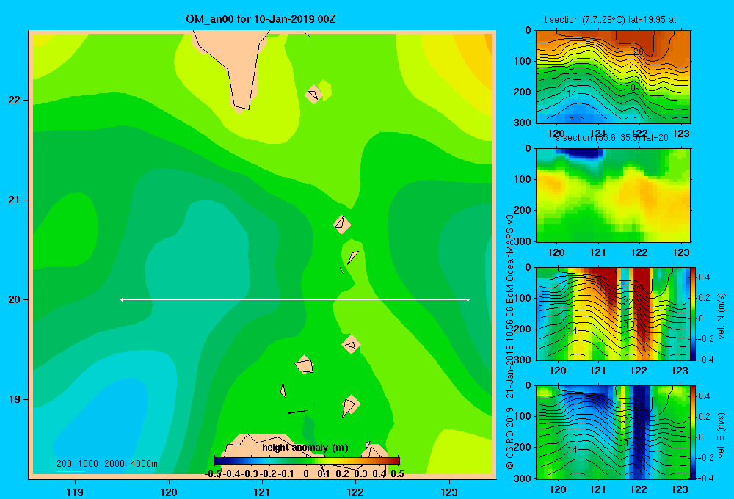Click the CSIRO 2019 BoM OceanMAPS v3 credit text
734x499 pixels.
point(510,342)
